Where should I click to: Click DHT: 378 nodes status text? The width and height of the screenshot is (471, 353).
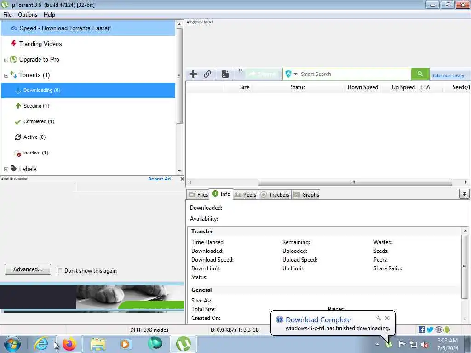click(149, 330)
